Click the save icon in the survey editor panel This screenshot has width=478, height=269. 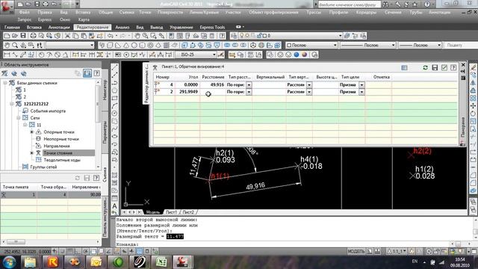tap(435, 68)
